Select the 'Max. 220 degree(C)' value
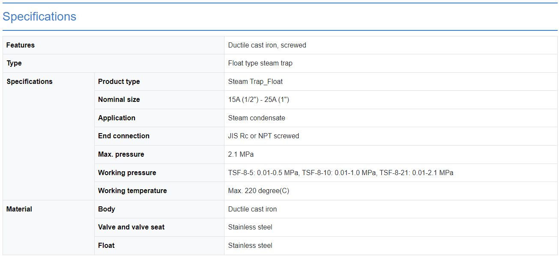This screenshot has height=256, width=559. click(258, 191)
